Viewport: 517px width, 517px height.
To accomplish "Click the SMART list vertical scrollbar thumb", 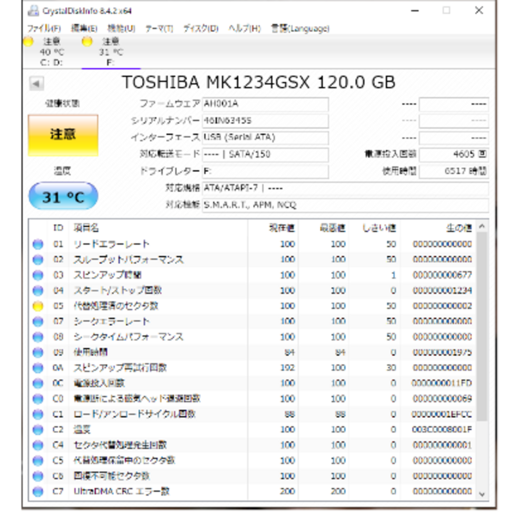I will click(x=482, y=326).
